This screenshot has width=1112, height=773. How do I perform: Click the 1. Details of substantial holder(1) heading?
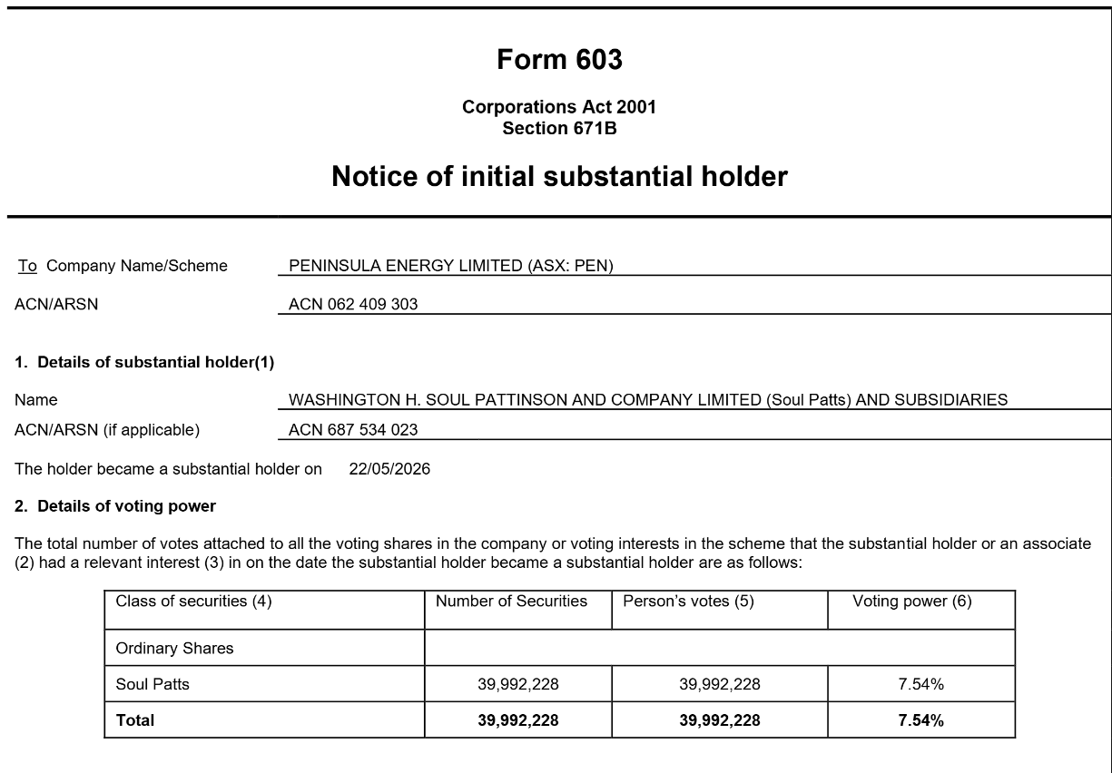click(x=144, y=362)
